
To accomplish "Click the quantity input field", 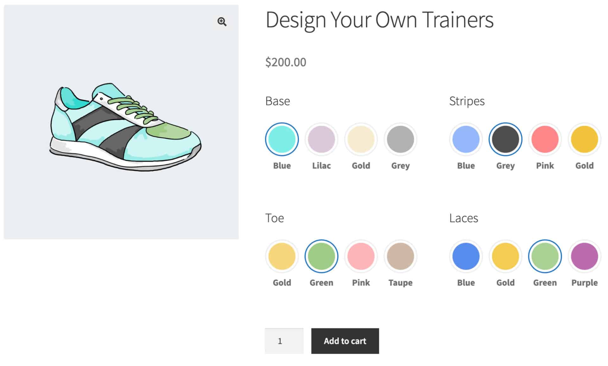I will pyautogui.click(x=284, y=341).
